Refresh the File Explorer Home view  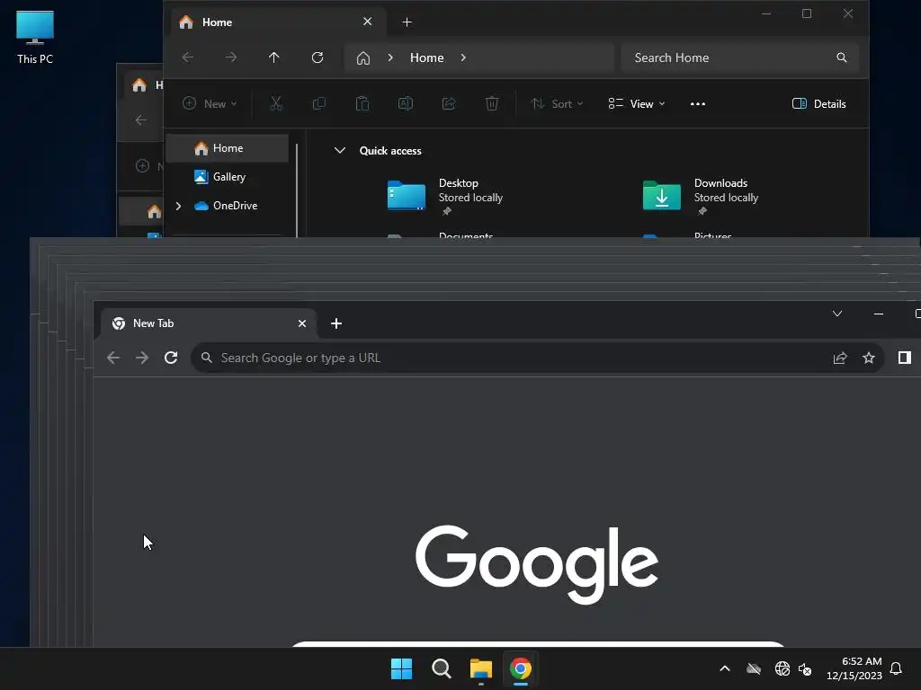point(317,57)
